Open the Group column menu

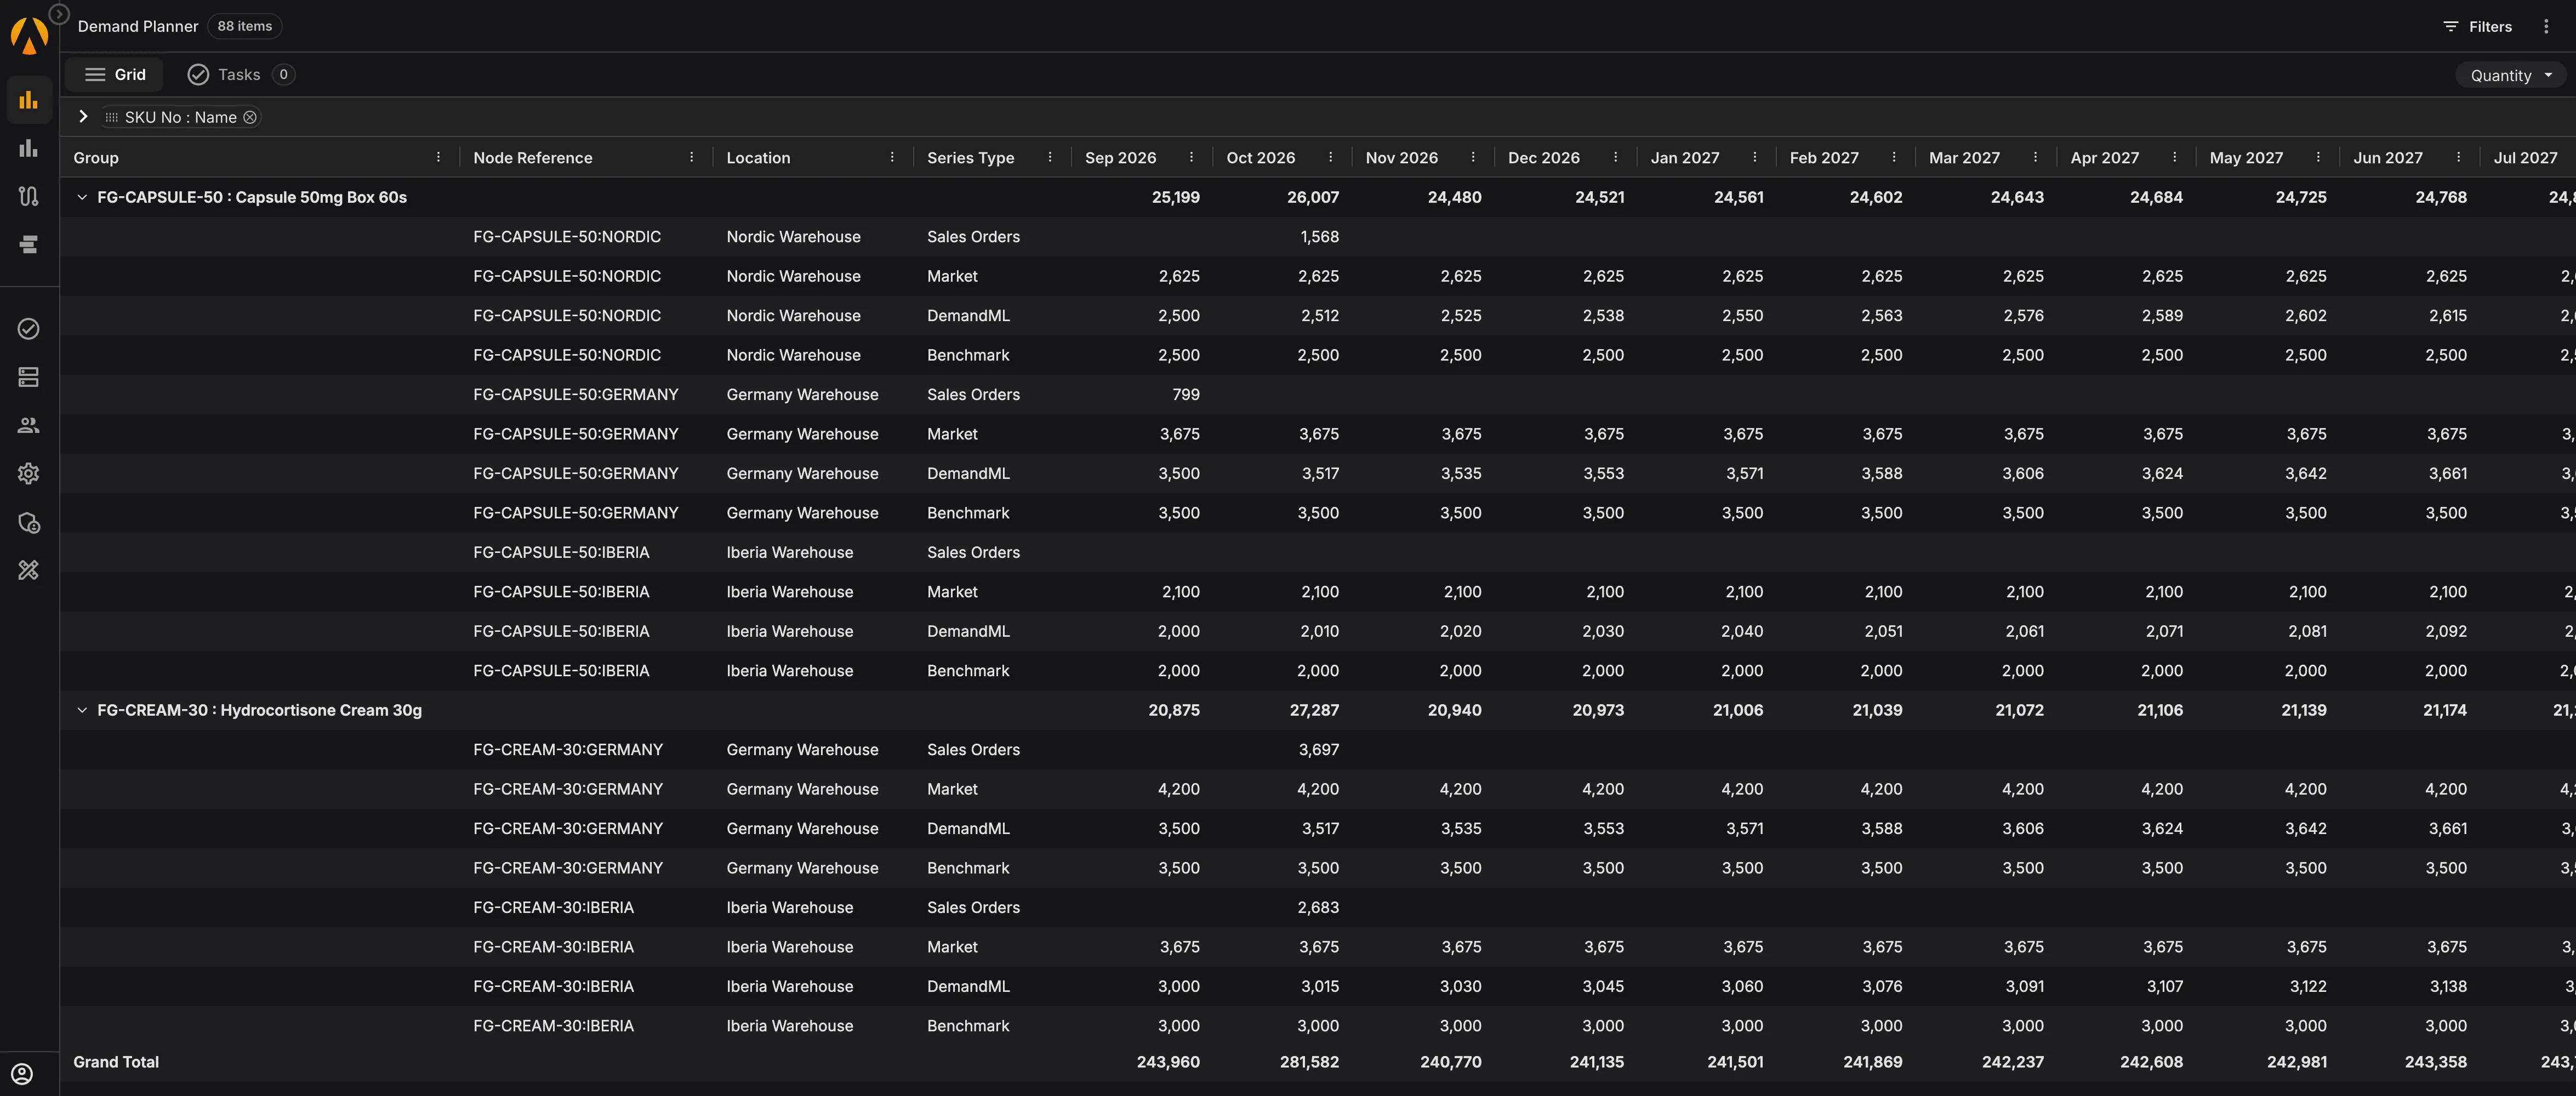pos(438,158)
